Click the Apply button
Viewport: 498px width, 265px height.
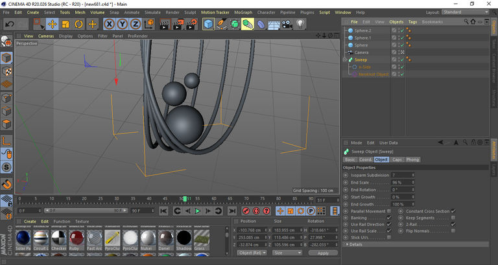pyautogui.click(x=323, y=253)
